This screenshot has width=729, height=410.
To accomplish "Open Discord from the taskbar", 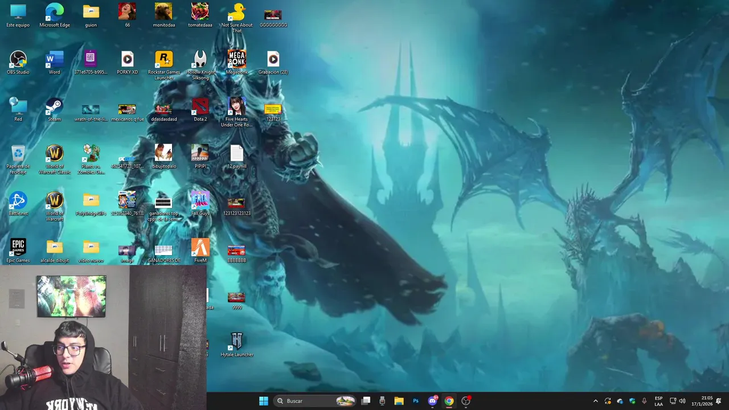I will coord(432,401).
